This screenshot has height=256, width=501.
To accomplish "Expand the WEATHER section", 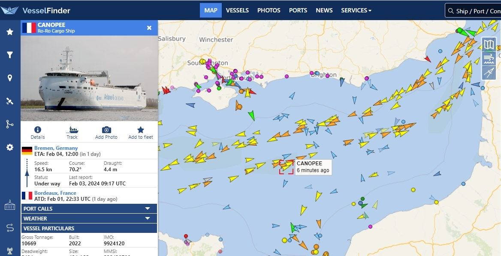I will tap(89, 218).
